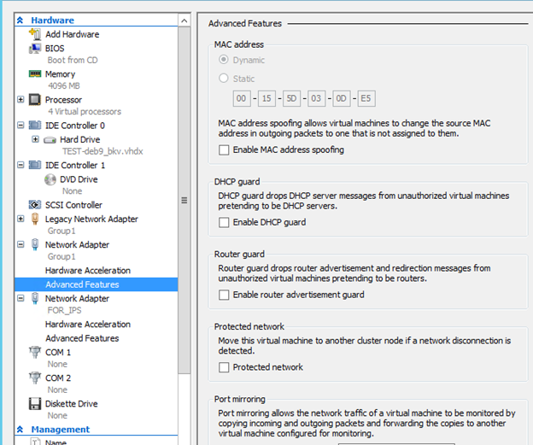Viewport: 533px width, 445px height.
Task: Select the SCSI Controller entry
Action: click(73, 205)
